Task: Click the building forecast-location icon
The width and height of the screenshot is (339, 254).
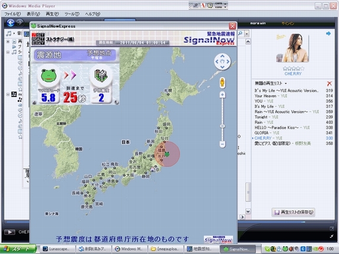Action: [x=101, y=75]
